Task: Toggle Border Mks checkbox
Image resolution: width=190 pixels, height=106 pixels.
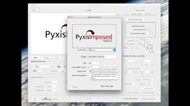Action: click(x=34, y=90)
